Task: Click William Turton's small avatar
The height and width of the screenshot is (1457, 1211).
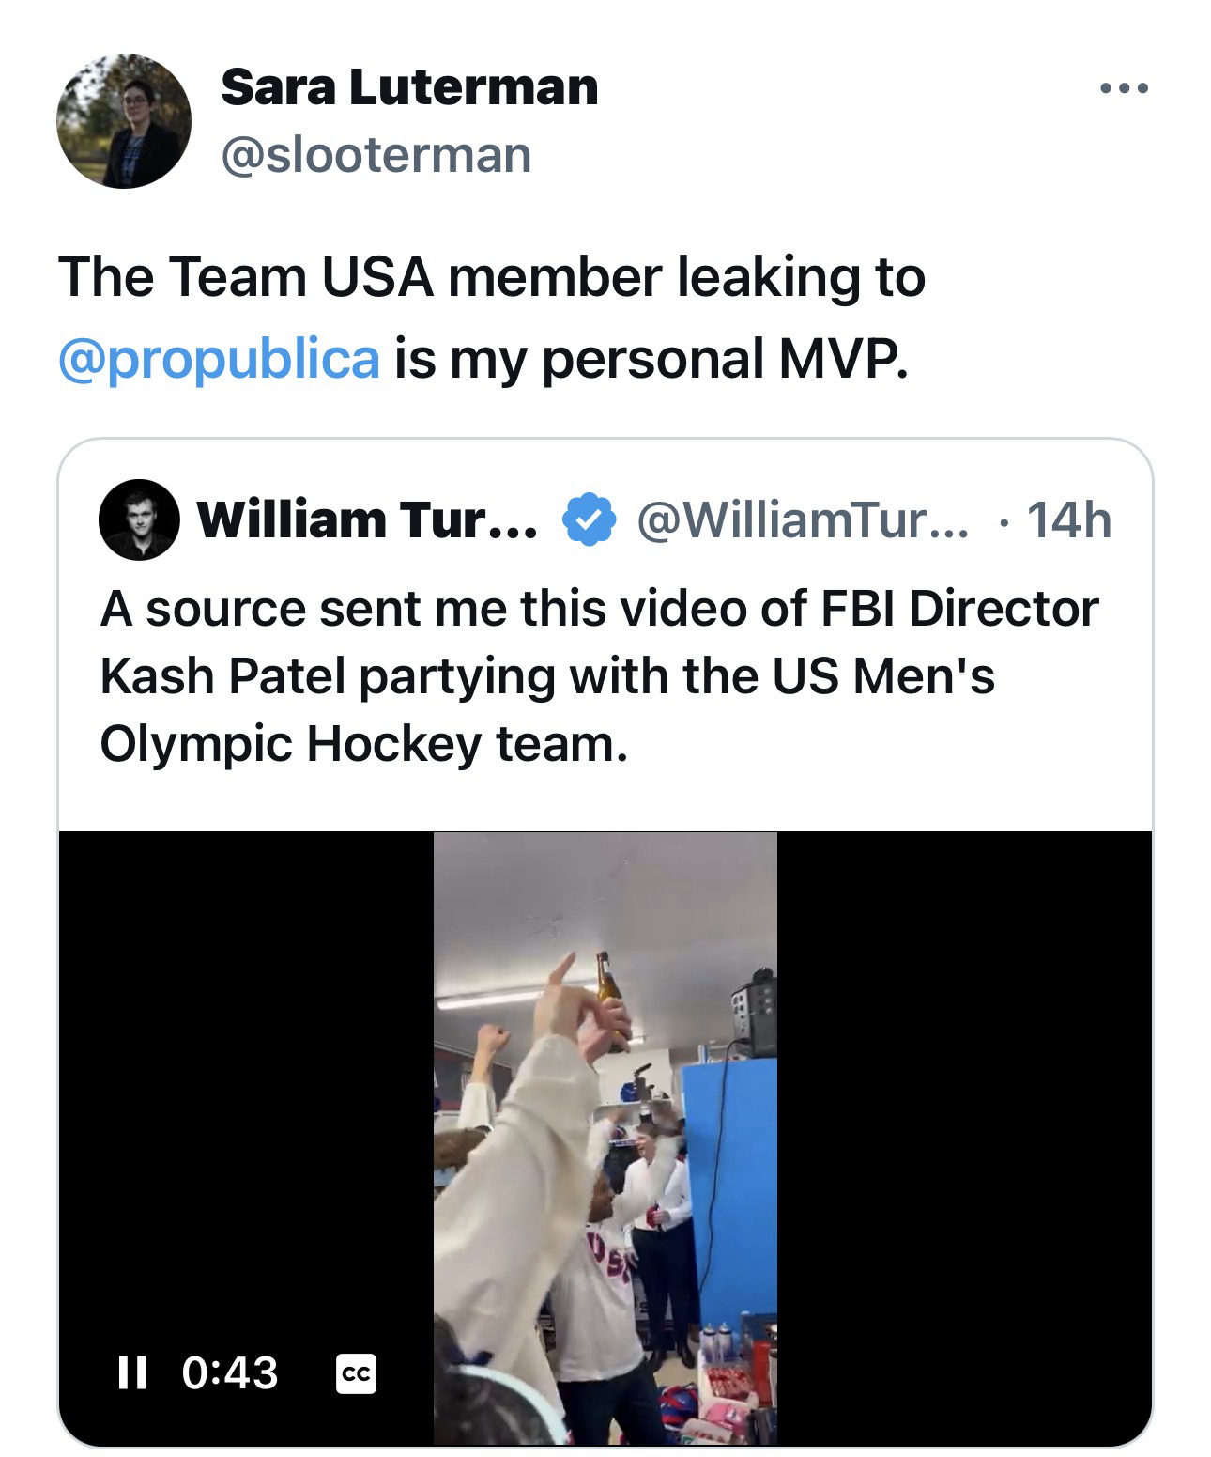Action: pos(139,519)
